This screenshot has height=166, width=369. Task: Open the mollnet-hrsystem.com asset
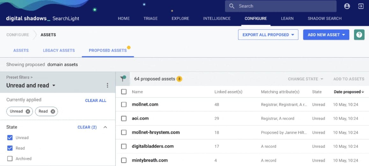click(156, 132)
